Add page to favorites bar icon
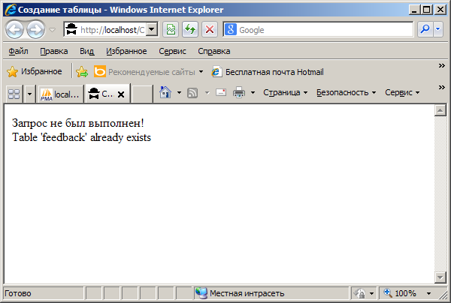The width and height of the screenshot is (451, 303). [82, 72]
